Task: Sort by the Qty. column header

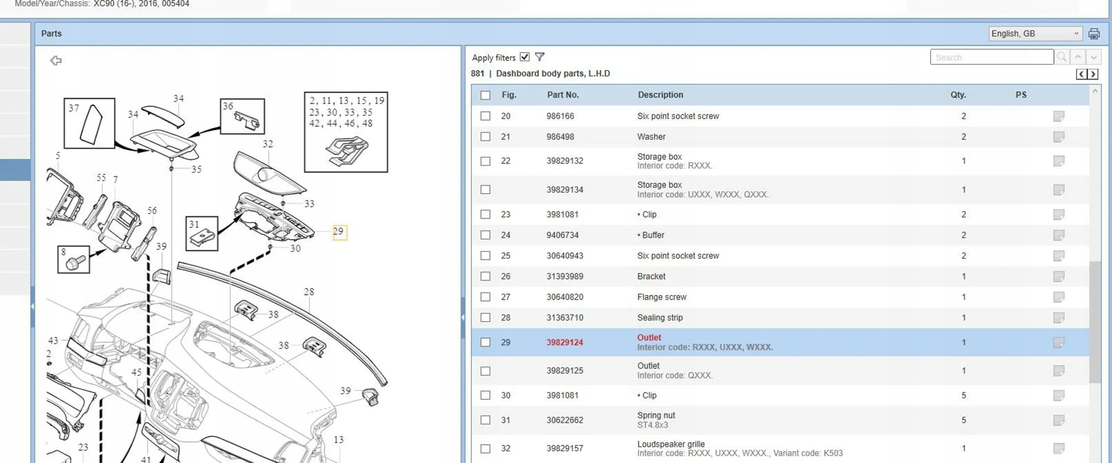Action: [958, 95]
